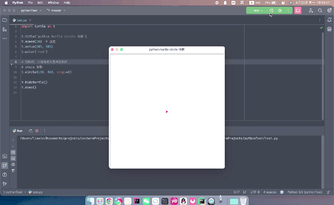Toggle the read-only lock in status bar
This screenshot has height=205, width=334.
(x=328, y=192)
